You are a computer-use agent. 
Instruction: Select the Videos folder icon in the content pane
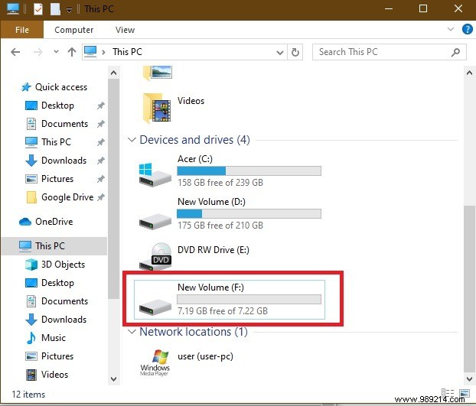(x=157, y=109)
